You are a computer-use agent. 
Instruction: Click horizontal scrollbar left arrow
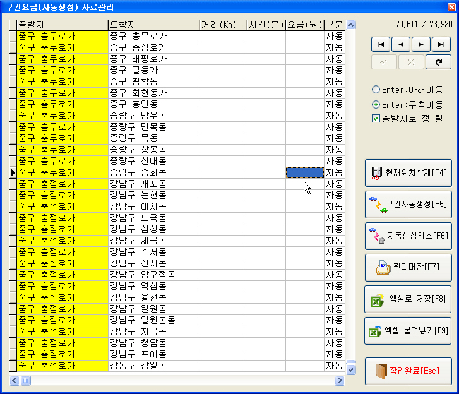pyautogui.click(x=15, y=381)
